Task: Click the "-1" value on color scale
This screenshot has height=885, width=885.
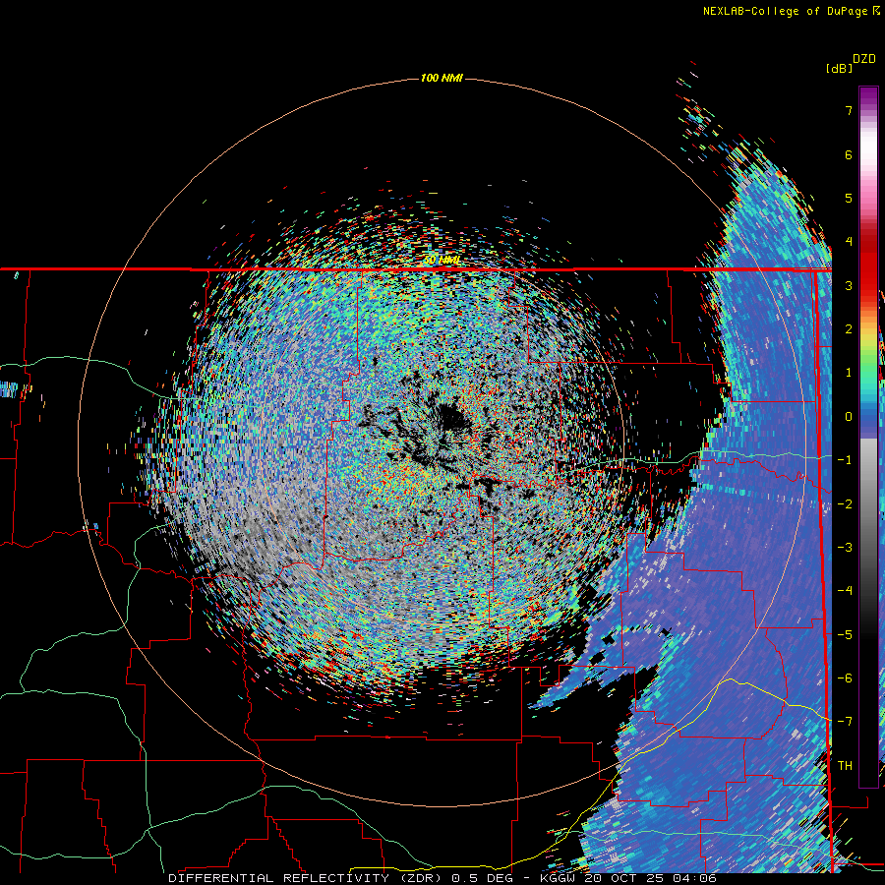Action: point(845,460)
